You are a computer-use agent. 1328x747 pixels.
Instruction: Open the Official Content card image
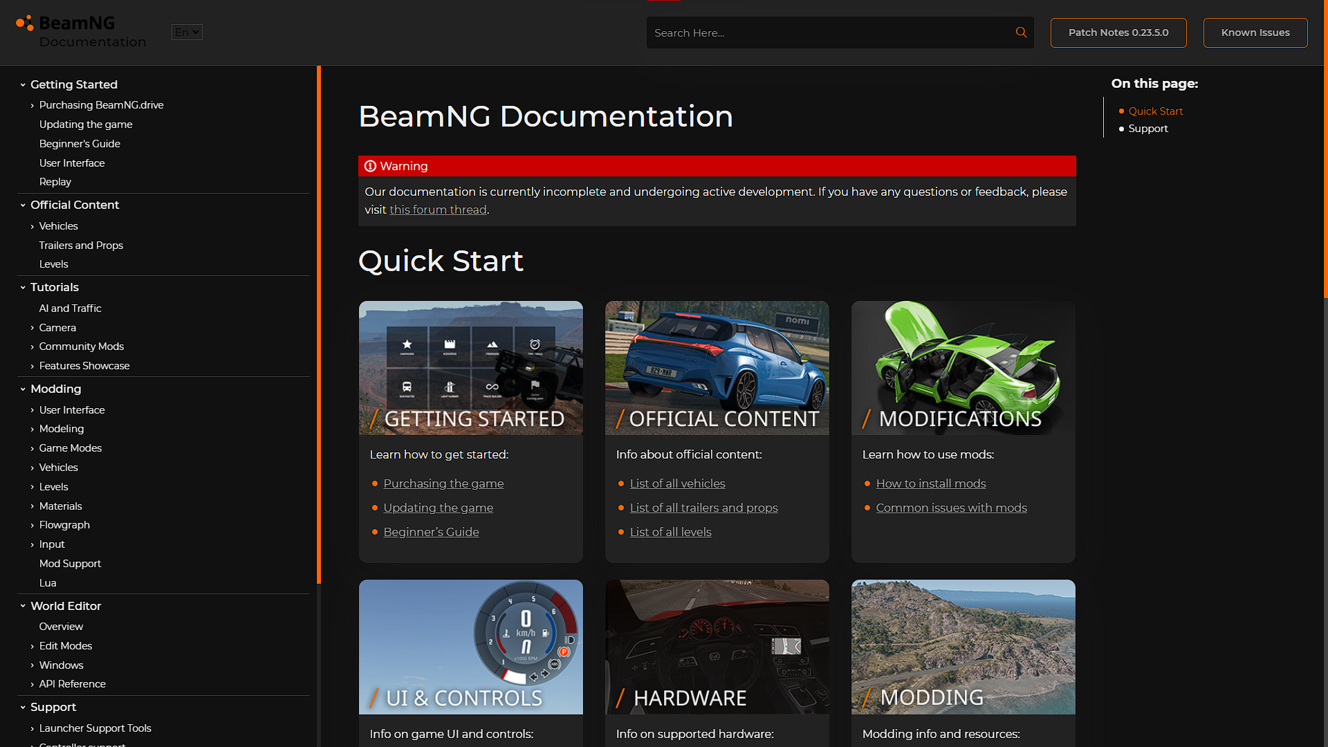click(x=717, y=367)
